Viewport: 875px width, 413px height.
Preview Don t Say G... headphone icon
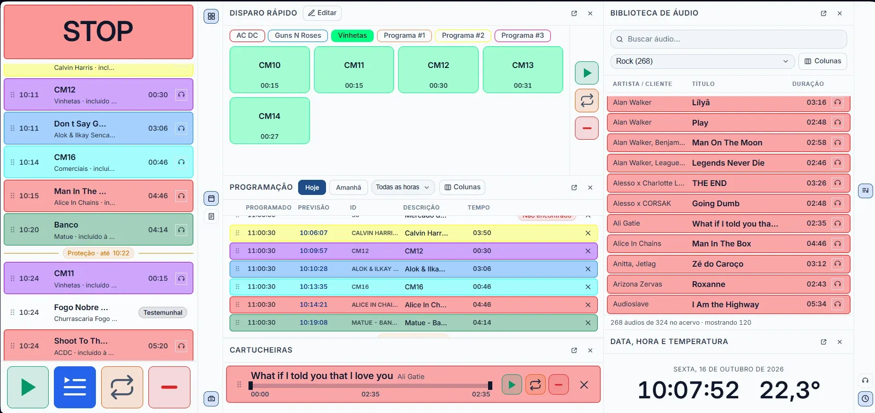(x=181, y=128)
